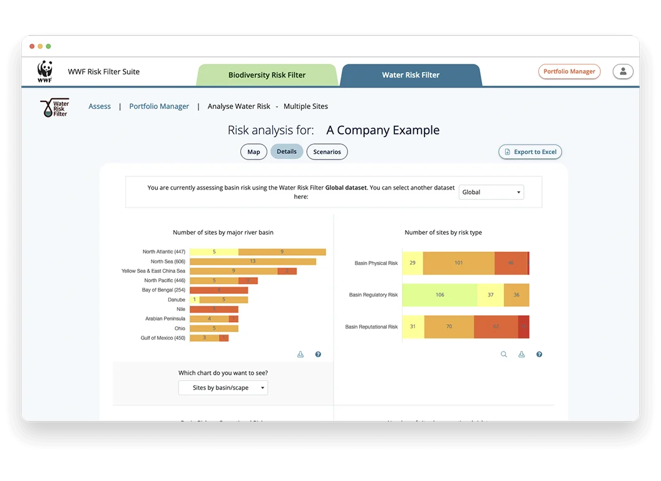
Task: Click magnifier icon under risk type chart
Action: [504, 355]
